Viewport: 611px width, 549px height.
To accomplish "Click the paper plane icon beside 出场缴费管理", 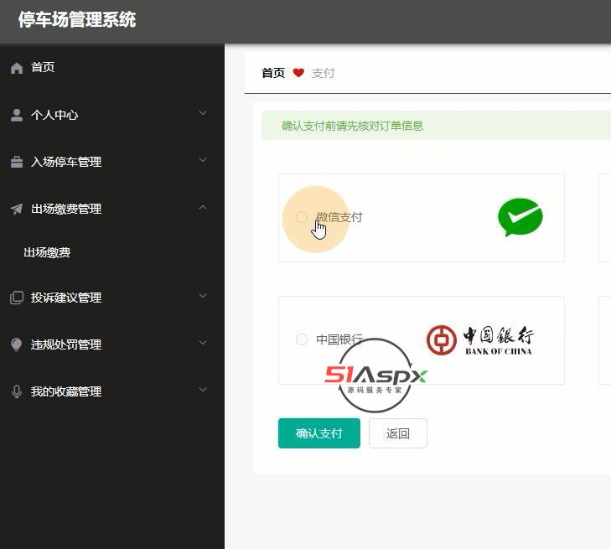I will click(17, 209).
